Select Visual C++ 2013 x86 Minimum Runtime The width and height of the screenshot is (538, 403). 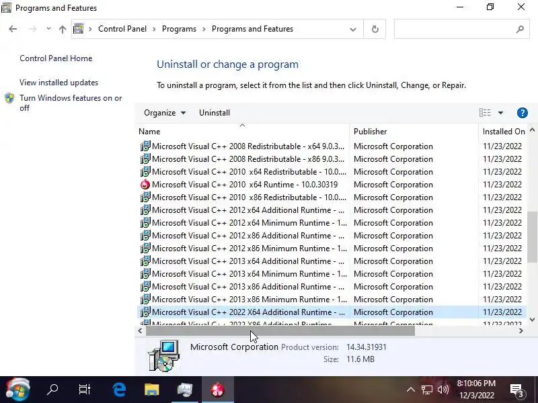pos(332,299)
